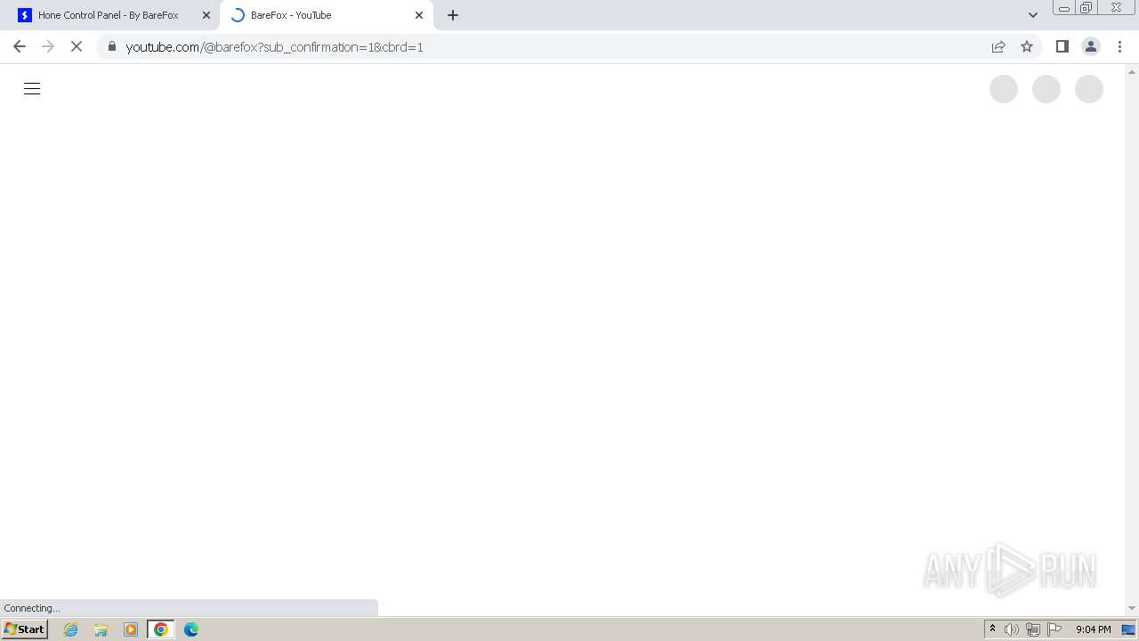The image size is (1139, 641).
Task: Share this page icon in address bar
Action: (x=998, y=46)
